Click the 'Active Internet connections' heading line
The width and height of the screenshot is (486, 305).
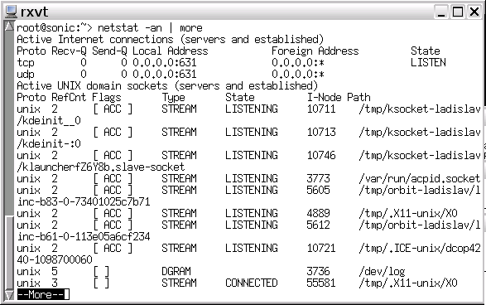pos(171,40)
